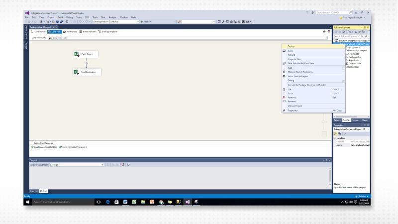Select SSIS Packages folder in Solution Explorer
This screenshot has height=224, width=398.
click(353, 54)
